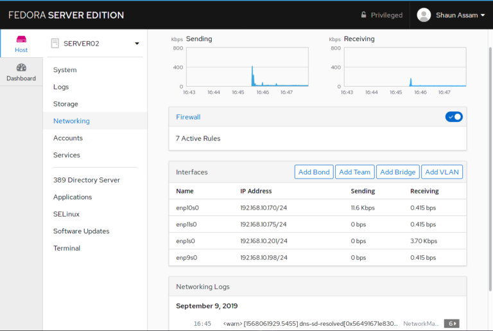
Task: Click the Add VLAN button
Action: click(442, 172)
